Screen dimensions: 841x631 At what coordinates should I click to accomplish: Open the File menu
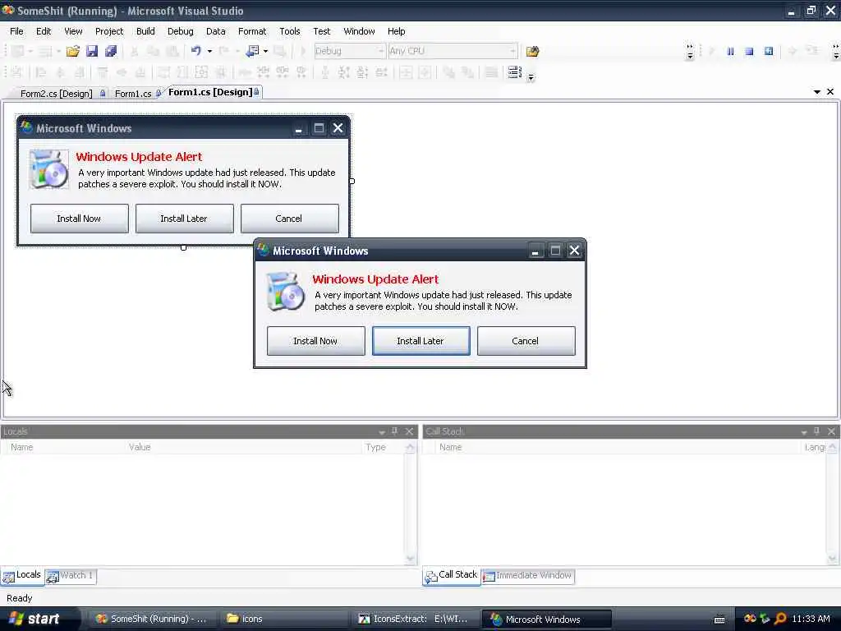(x=16, y=31)
